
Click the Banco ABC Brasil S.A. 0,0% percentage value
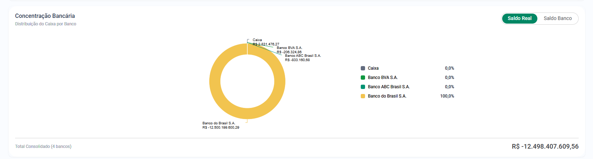[x=449, y=87]
